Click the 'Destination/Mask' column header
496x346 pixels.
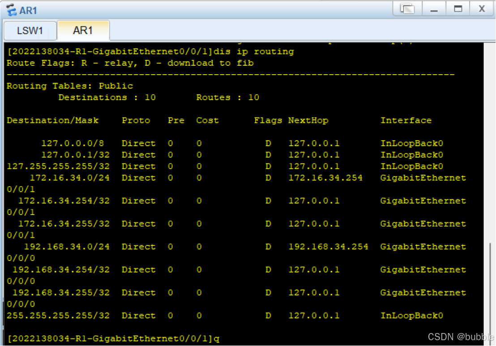point(52,120)
